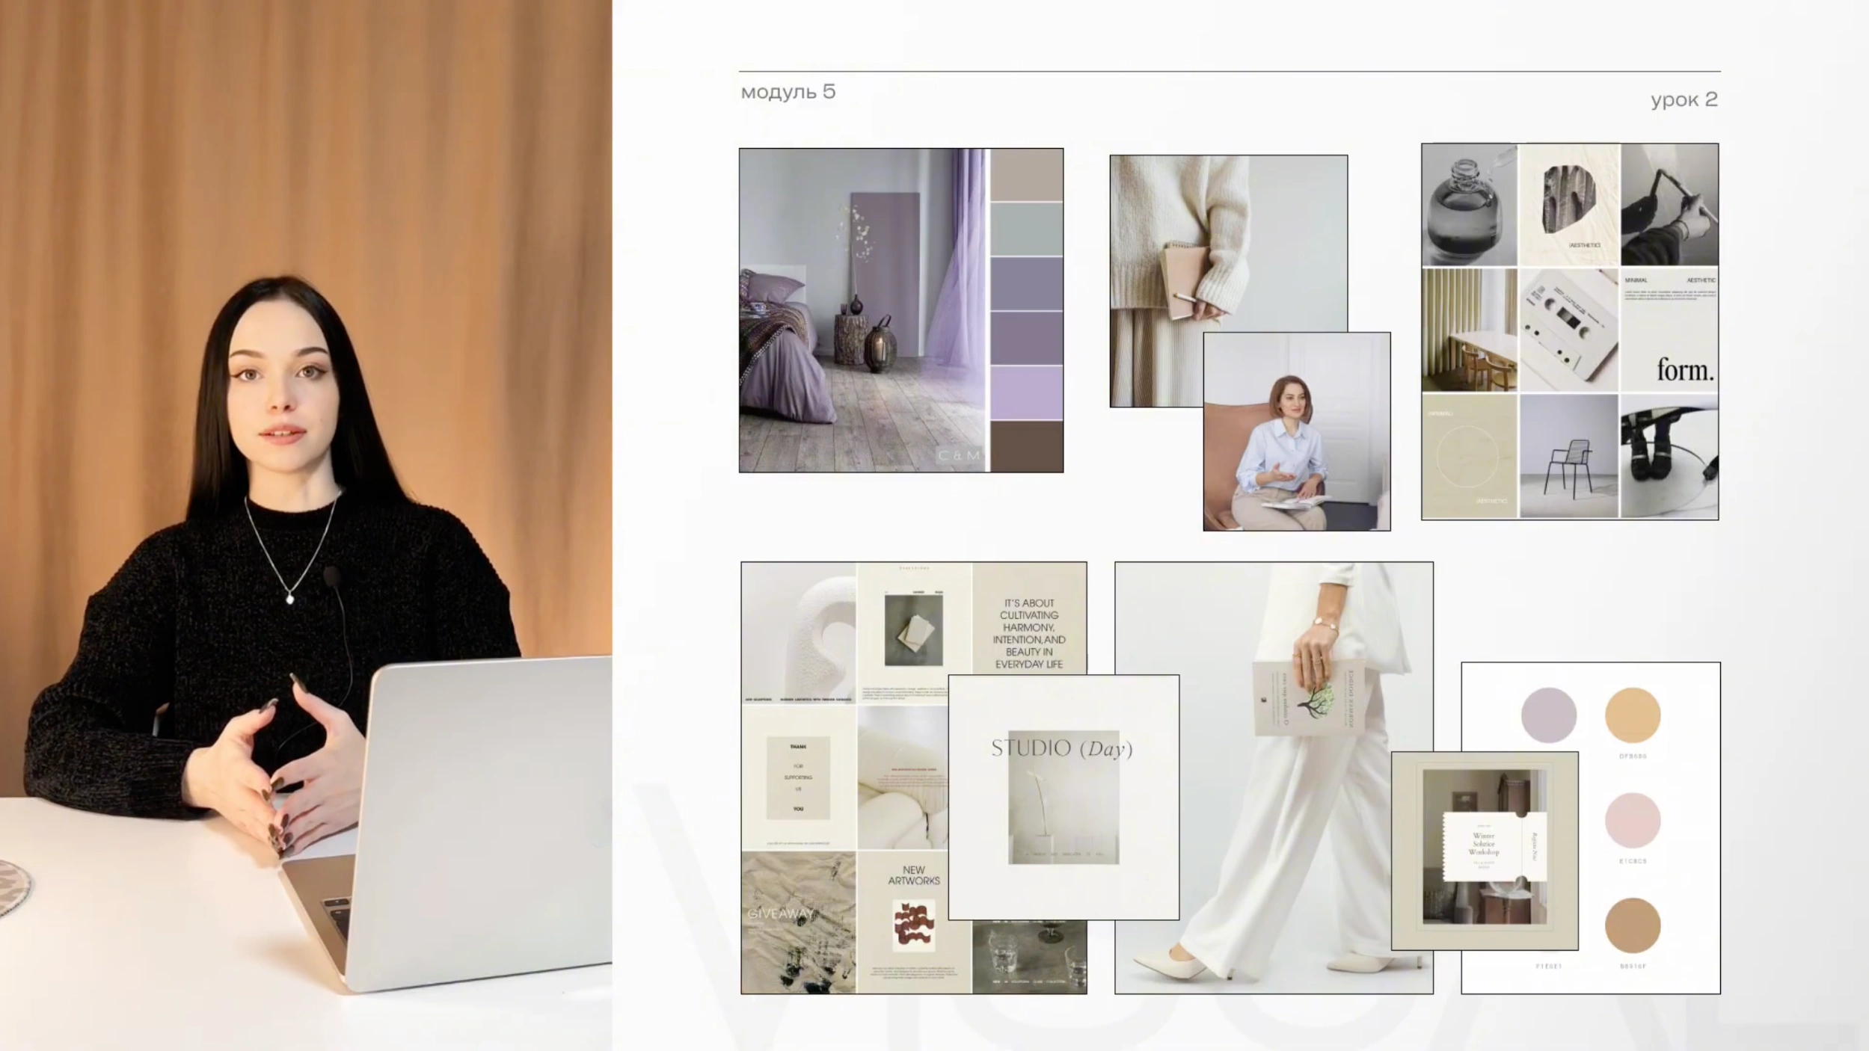1869x1051 pixels.
Task: Click the book held in the walking photo
Action: [x=1309, y=698]
